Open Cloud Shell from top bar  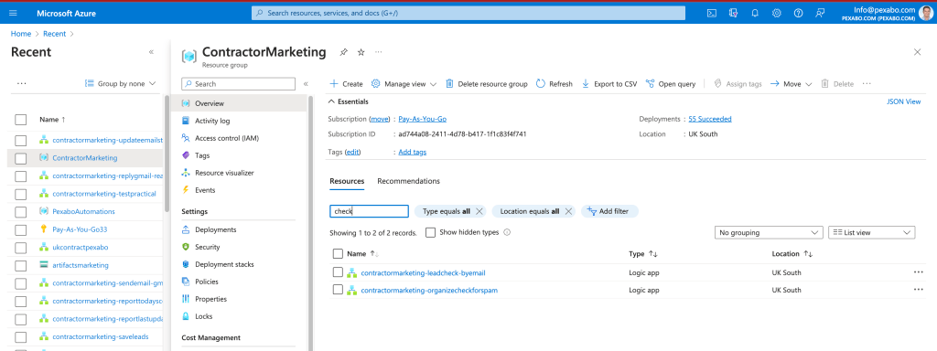click(712, 13)
